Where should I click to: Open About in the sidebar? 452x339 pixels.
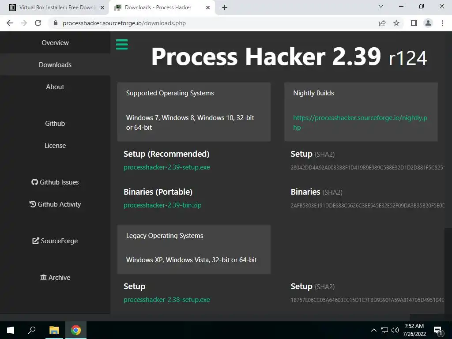55,87
